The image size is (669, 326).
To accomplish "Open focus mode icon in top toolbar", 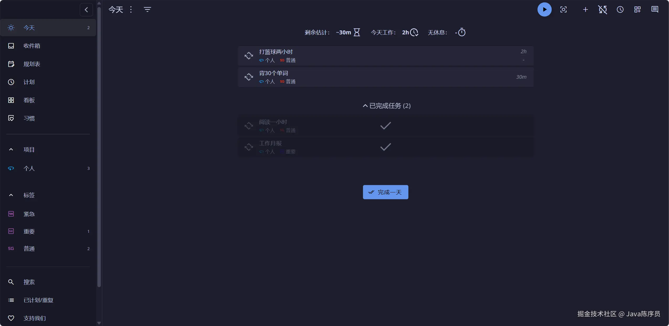I will pyautogui.click(x=563, y=10).
